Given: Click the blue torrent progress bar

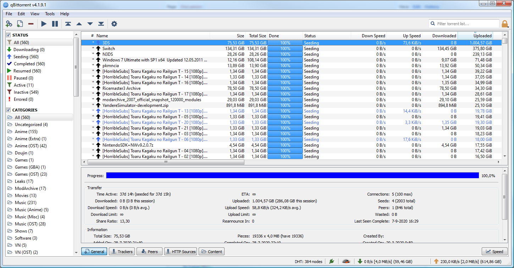Looking at the screenshot, I should (x=293, y=175).
